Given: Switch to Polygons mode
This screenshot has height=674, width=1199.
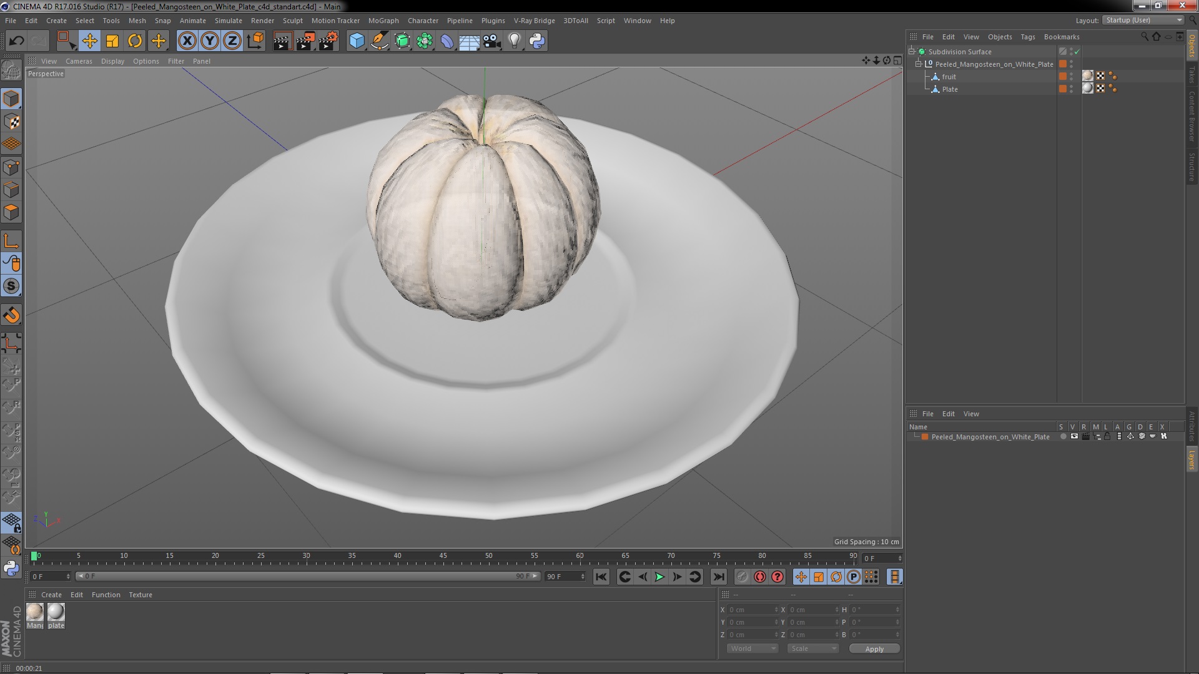Looking at the screenshot, I should [11, 212].
